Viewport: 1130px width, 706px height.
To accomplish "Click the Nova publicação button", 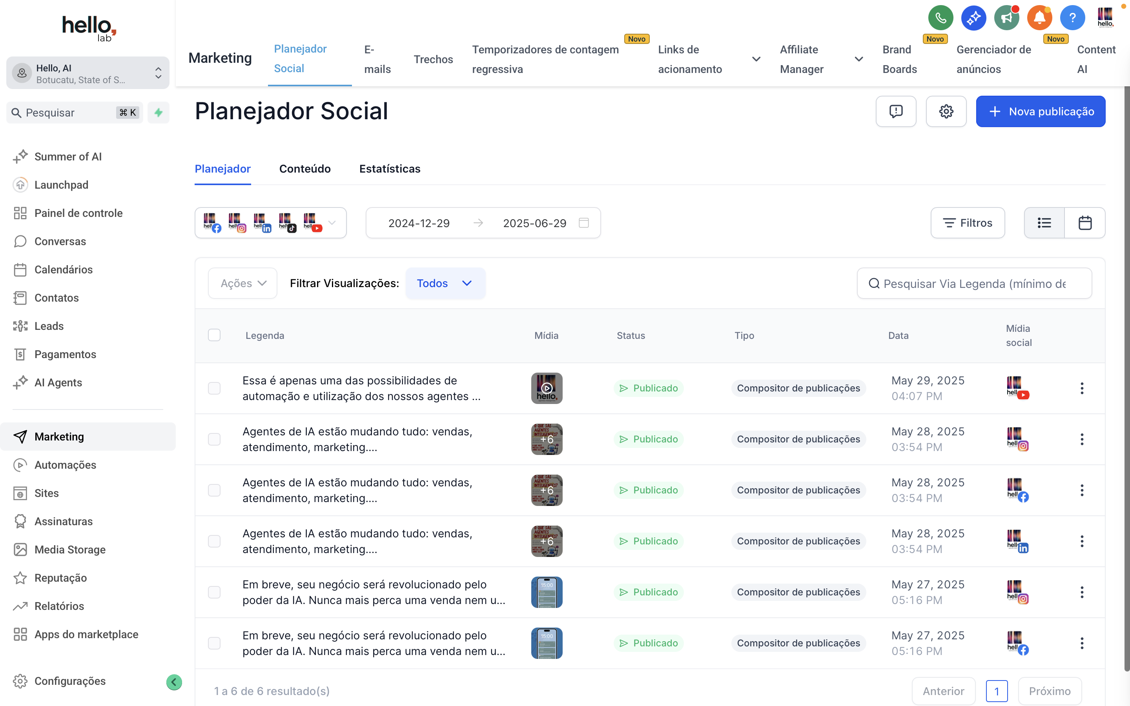I will [x=1041, y=111].
